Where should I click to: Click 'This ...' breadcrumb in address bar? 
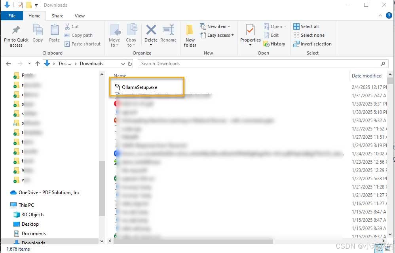pyautogui.click(x=65, y=64)
